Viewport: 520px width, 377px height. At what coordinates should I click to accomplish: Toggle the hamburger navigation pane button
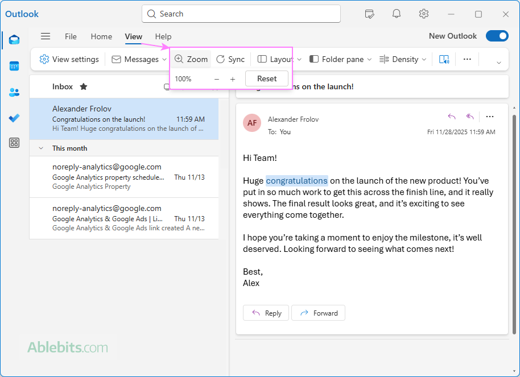point(46,36)
